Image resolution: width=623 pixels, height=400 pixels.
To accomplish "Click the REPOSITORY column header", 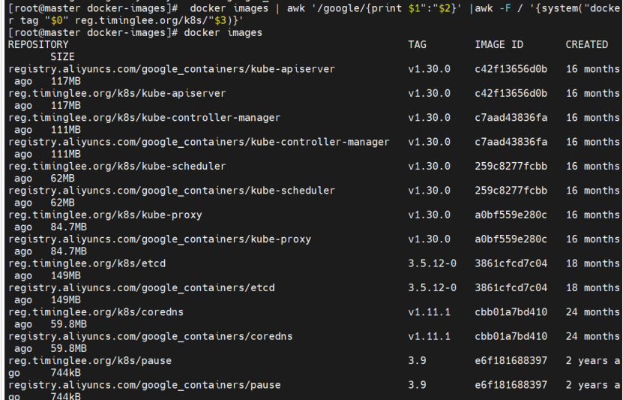I will [38, 44].
